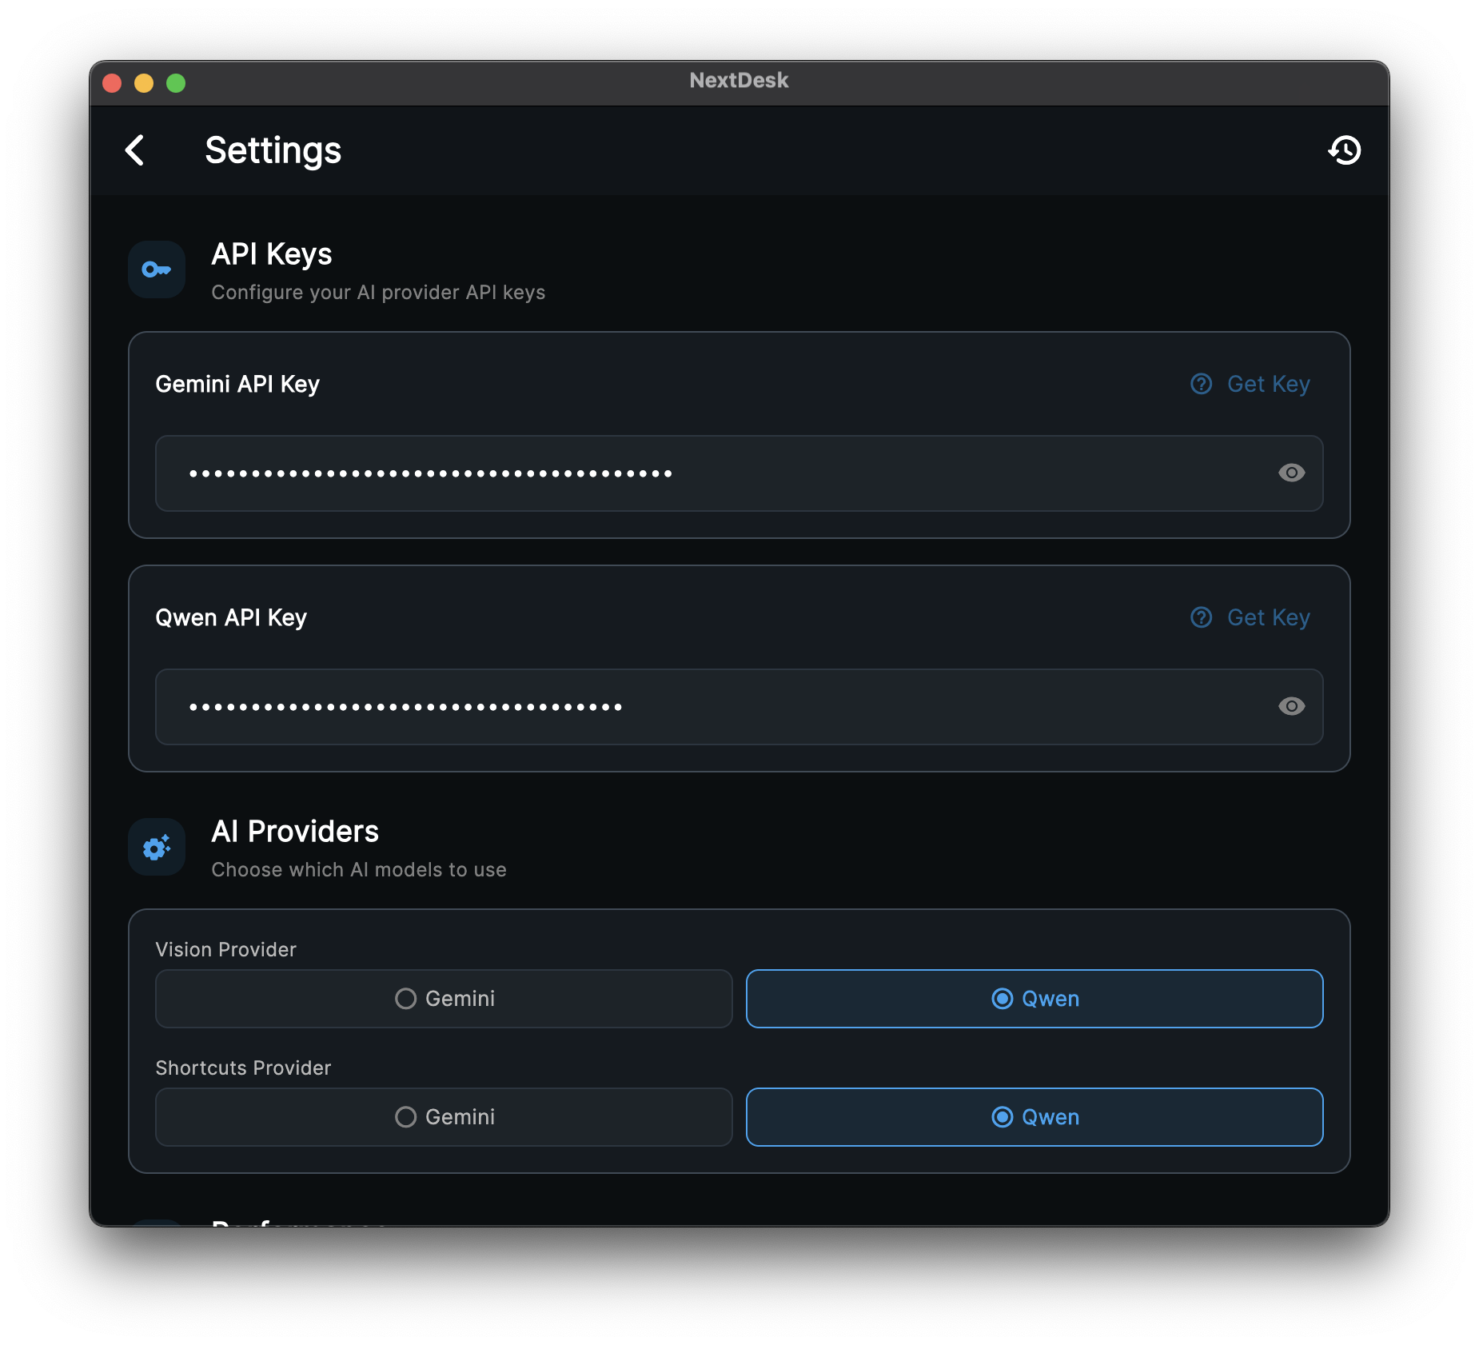Image resolution: width=1479 pixels, height=1345 pixels.
Task: Click the blue key icon beside API Keys
Action: (156, 269)
